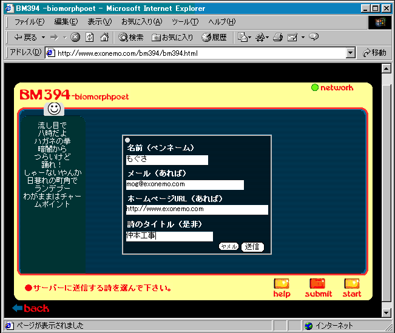
Task: Click the smiley face icon
Action: 54,109
